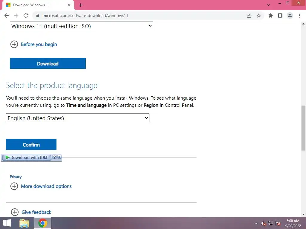This screenshot has width=306, height=229.
Task: Open the Windows Start button
Action: point(7,223)
